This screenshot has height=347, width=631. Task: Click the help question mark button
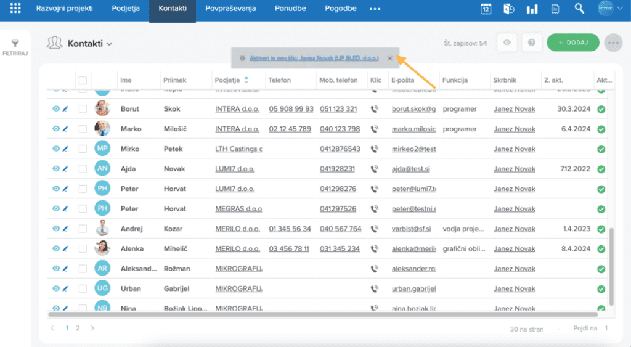coord(531,43)
